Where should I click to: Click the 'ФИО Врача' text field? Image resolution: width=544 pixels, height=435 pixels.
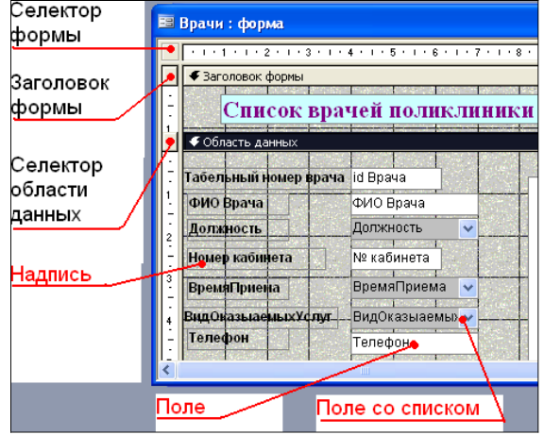tap(415, 204)
